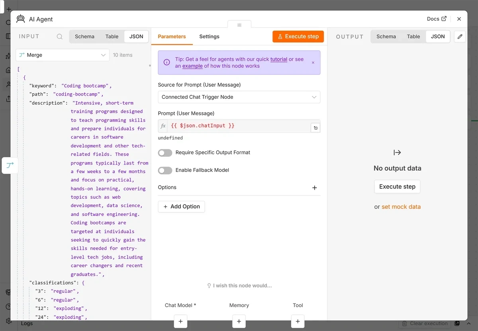Pop out logs panel icon in background
Image resolution: width=478 pixels, height=331 pixels.
pos(457,323)
